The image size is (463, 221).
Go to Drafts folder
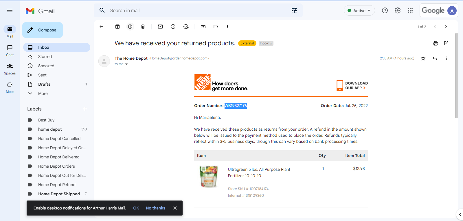44,84
